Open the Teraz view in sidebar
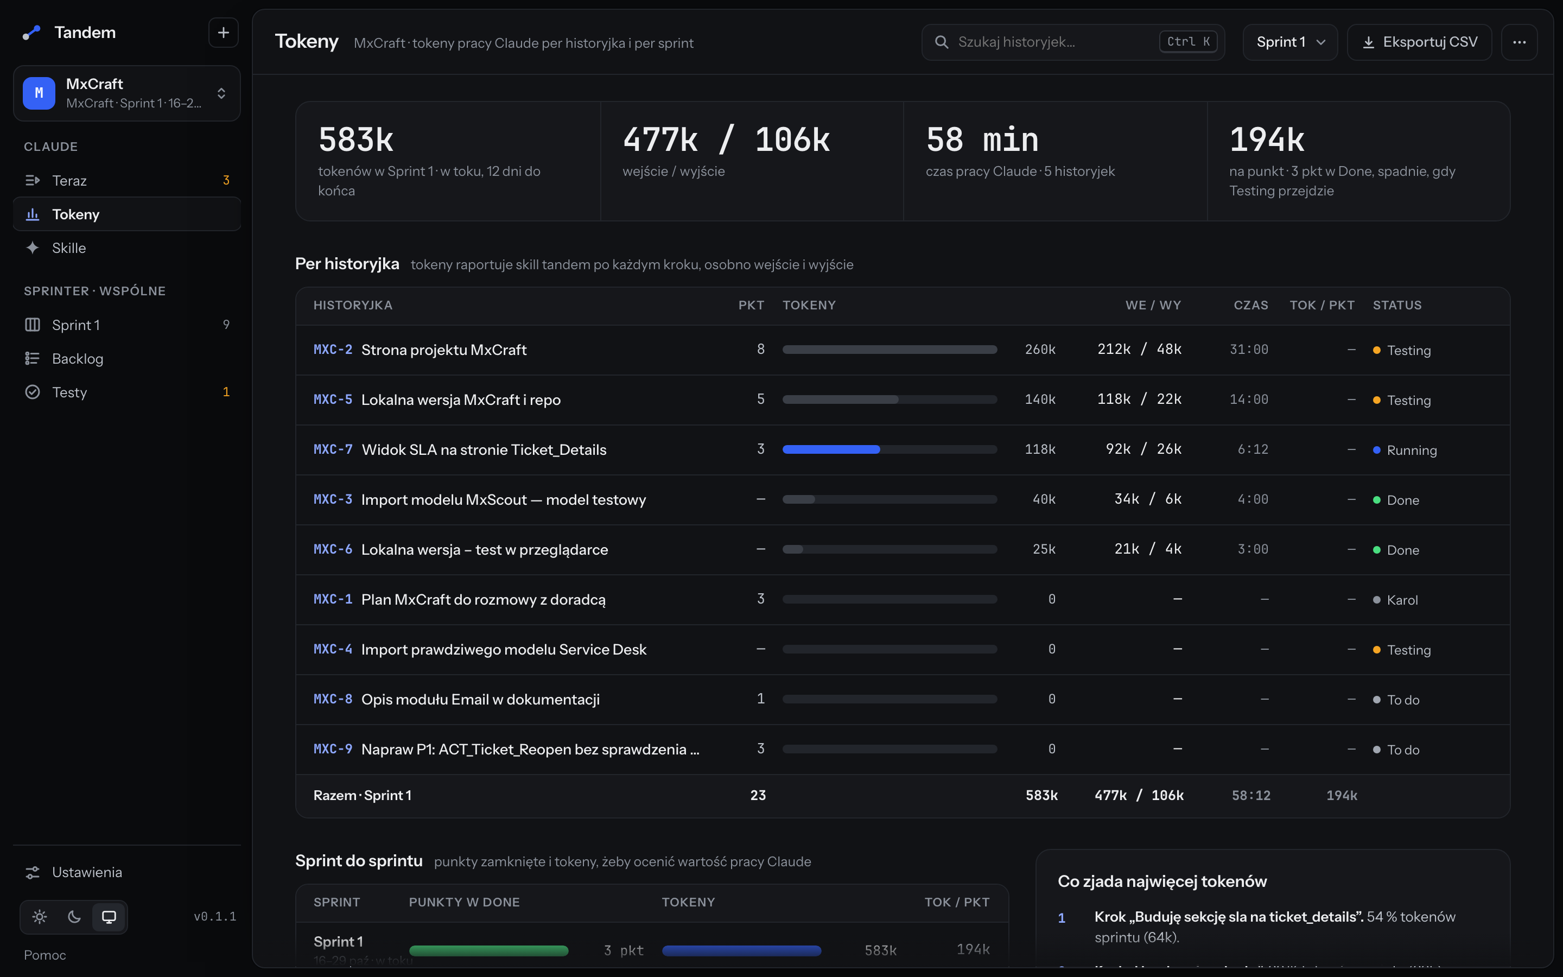1563x977 pixels. (126, 180)
